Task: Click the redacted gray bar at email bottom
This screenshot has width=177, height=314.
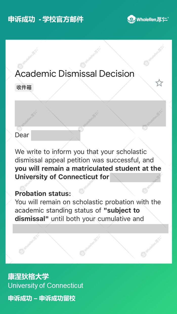Action: click(90, 228)
